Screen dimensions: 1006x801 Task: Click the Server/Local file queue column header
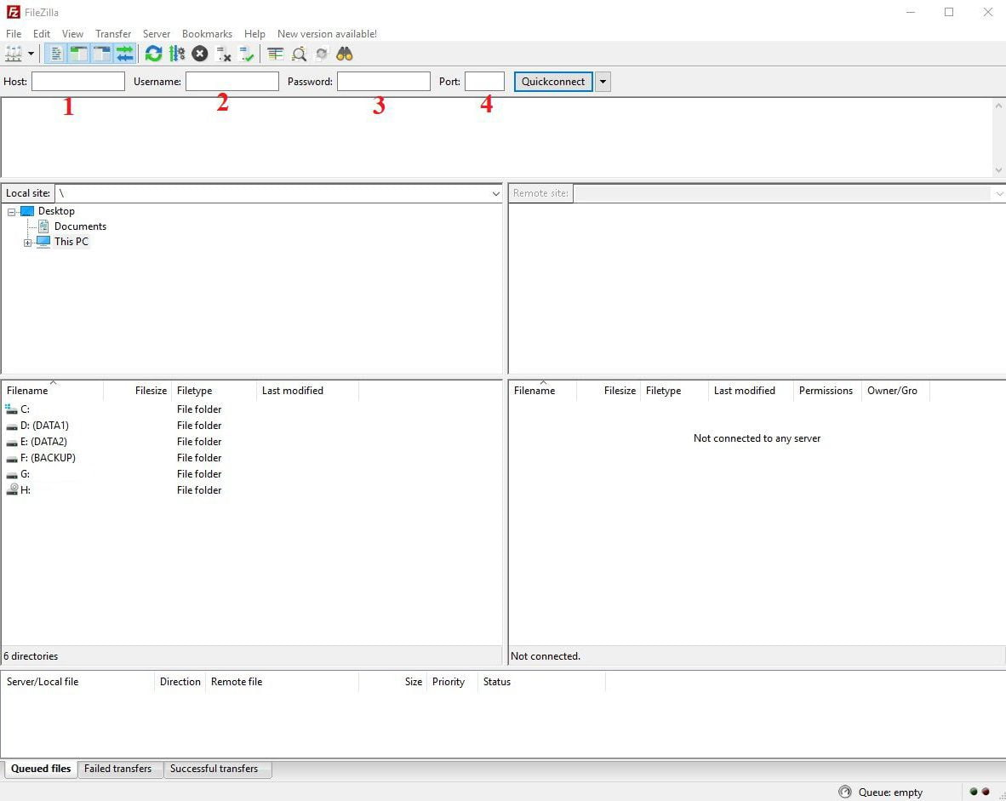click(x=78, y=682)
